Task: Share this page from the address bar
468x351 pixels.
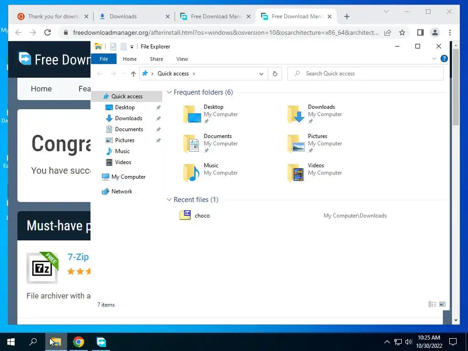Action: coord(388,32)
